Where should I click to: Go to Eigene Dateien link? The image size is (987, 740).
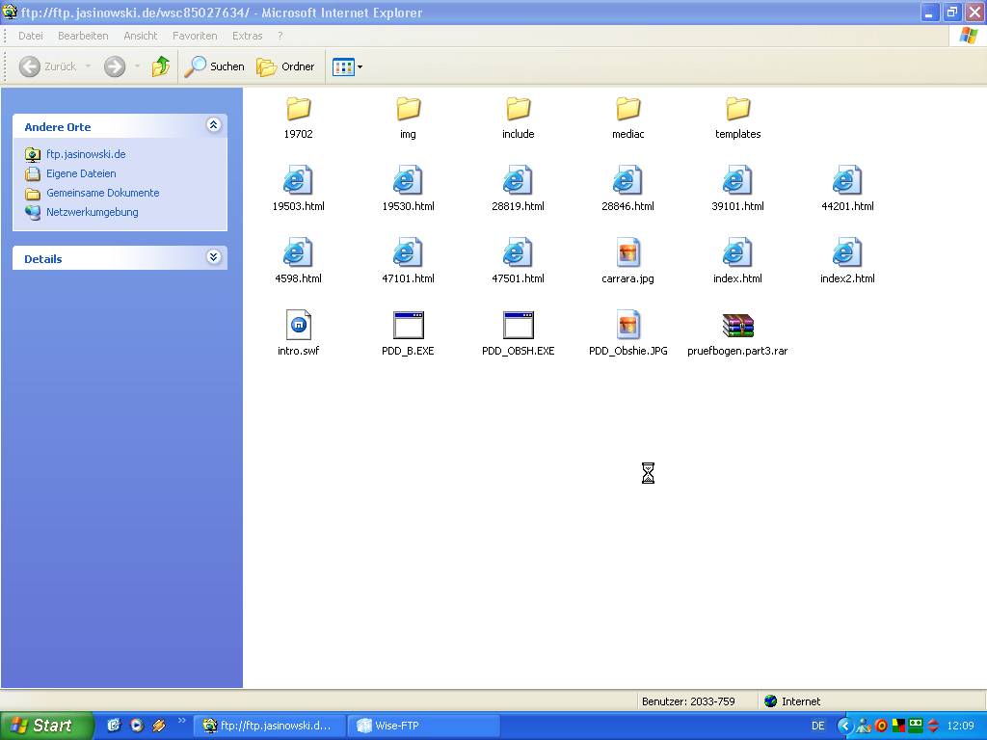81,173
